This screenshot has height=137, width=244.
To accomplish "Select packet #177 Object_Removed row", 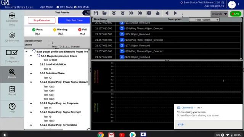I will [166, 46].
